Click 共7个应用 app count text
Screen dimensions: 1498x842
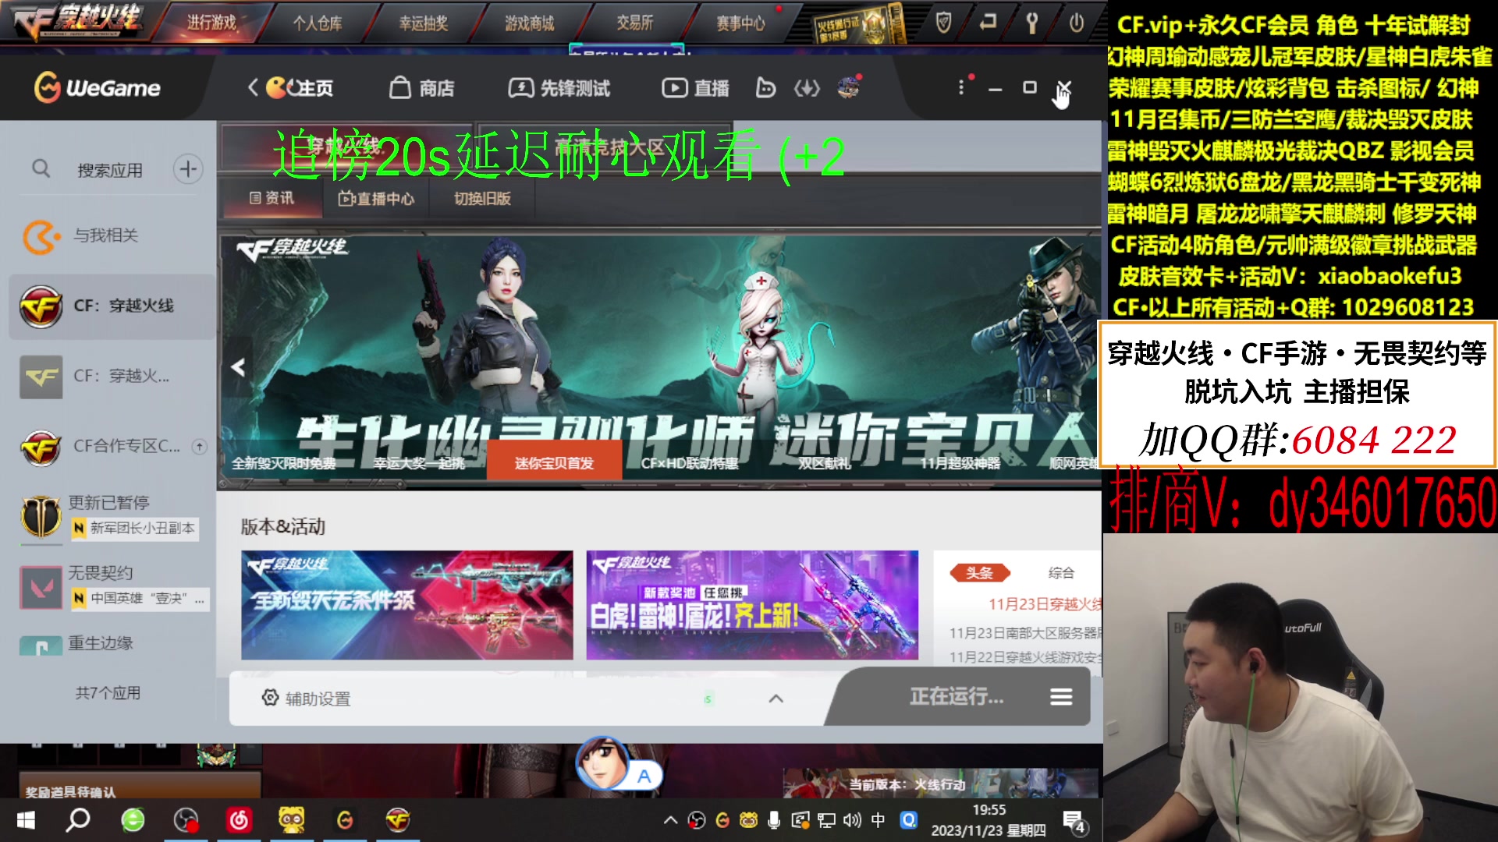pos(108,692)
